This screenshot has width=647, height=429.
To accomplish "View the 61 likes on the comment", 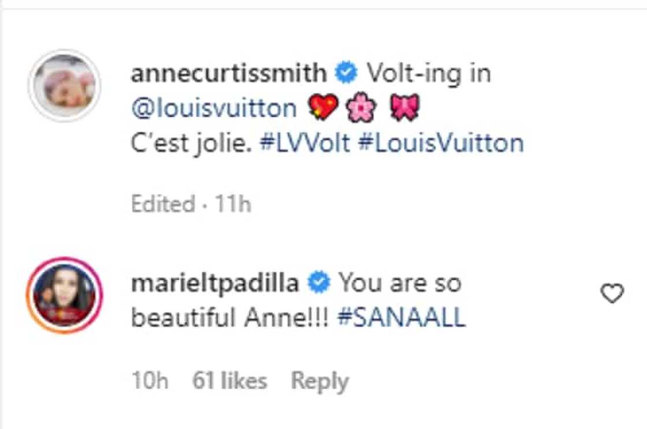I will tap(230, 380).
